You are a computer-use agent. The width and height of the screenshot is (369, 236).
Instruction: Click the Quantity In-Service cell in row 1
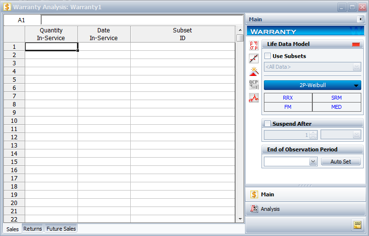(51, 47)
